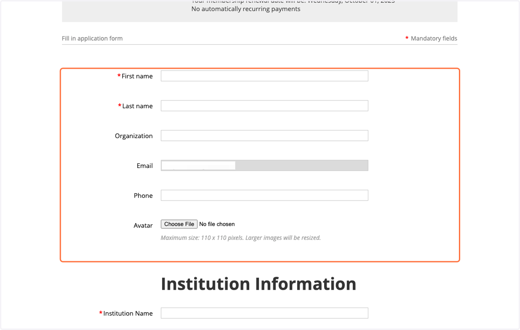Click the Avatar label

tap(143, 226)
